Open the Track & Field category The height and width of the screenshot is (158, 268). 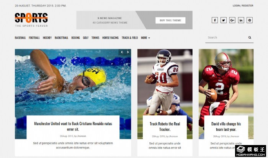click(129, 38)
